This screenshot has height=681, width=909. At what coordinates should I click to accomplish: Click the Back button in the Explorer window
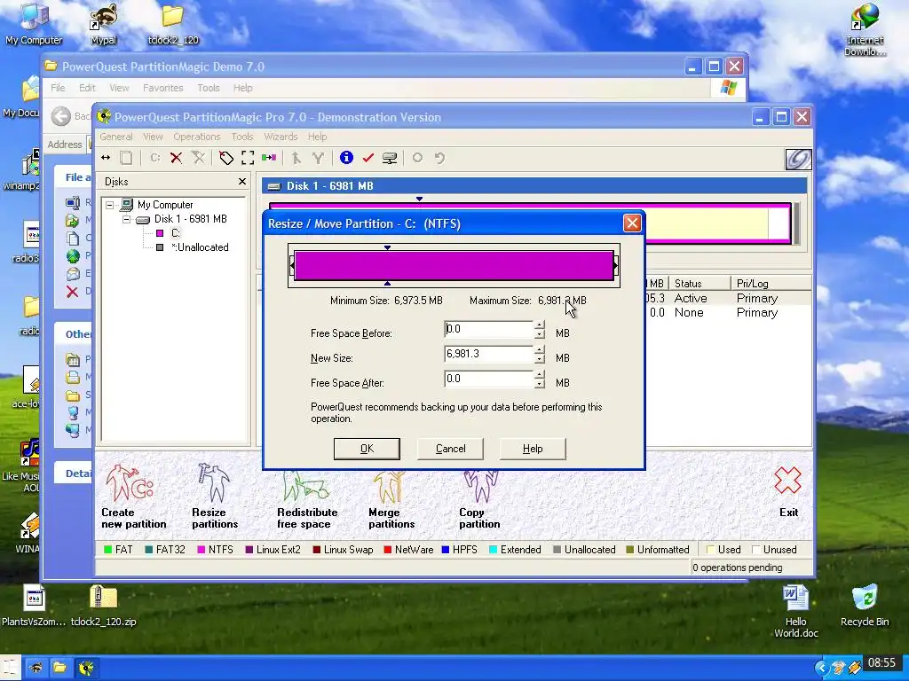(69, 116)
